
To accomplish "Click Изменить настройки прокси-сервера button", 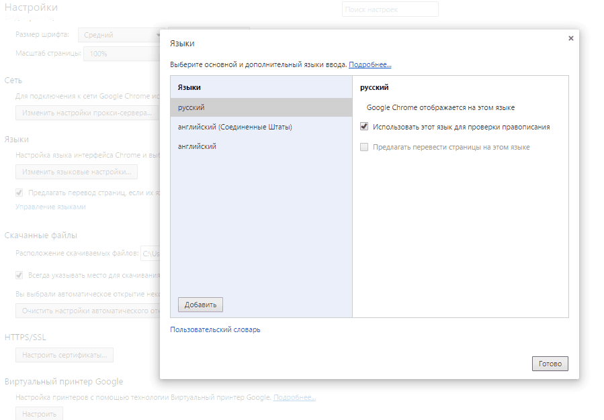I will (87, 113).
